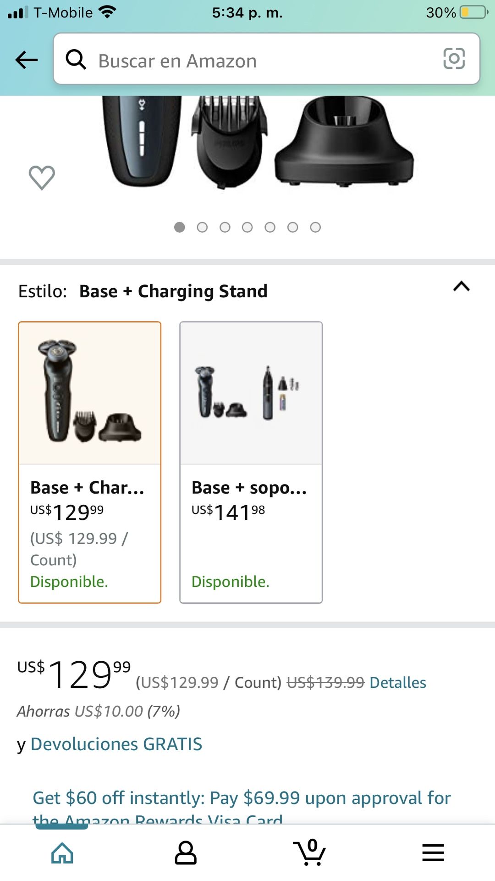Tap the back arrow icon
The height and width of the screenshot is (881, 495).
click(27, 60)
